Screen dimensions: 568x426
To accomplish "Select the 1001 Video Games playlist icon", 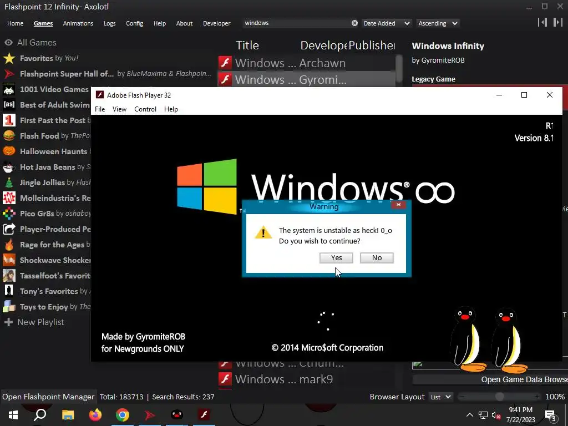I will pos(9,89).
